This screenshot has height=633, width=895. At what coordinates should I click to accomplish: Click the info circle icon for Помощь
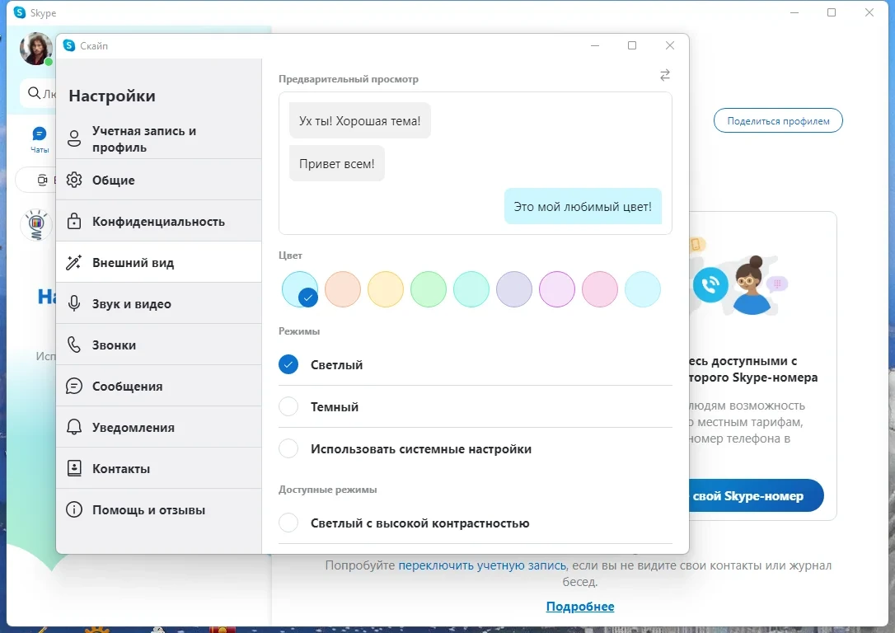pos(74,509)
